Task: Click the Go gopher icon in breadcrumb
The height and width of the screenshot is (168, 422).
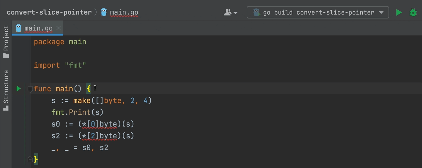Action: click(104, 12)
